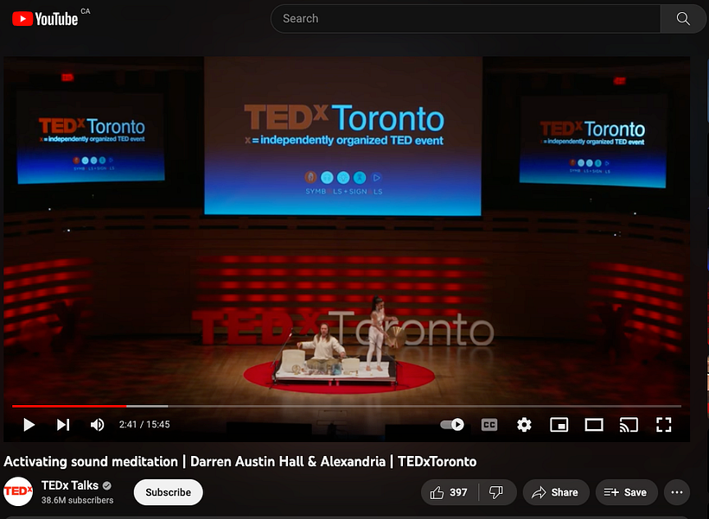Like the video (397 likes)
This screenshot has height=519, width=709.
(x=450, y=492)
